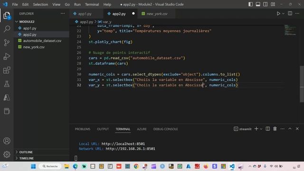This screenshot has width=304, height=171.
Task: Click the editor vertical scrollbar
Action: [x=302, y=84]
